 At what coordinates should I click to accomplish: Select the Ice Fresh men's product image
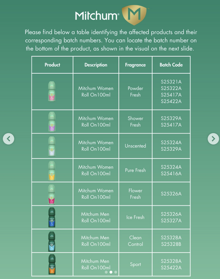[52, 217]
